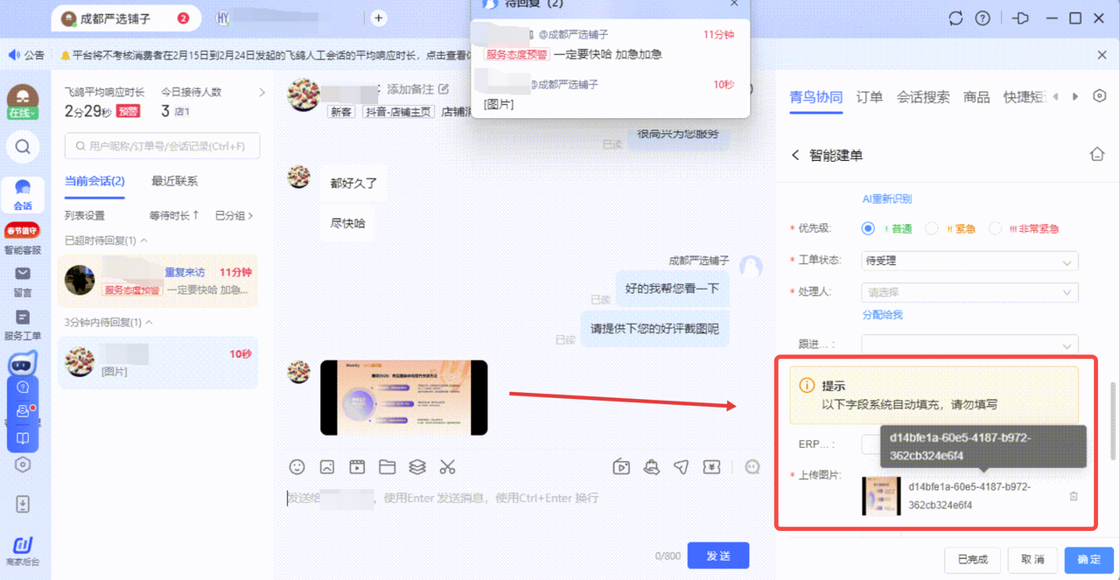Switch to the 最近联系 tab

[174, 181]
